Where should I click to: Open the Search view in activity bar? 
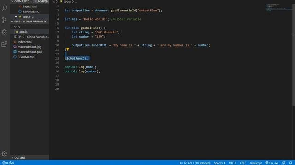[x=4, y=8]
